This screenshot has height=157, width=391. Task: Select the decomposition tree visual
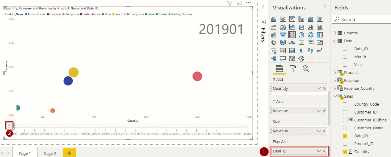274,58
